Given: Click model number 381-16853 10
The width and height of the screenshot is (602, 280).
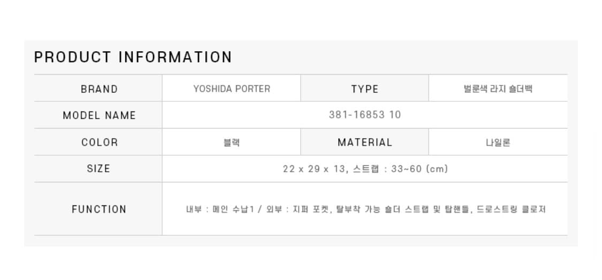Looking at the screenshot, I should (x=365, y=115).
